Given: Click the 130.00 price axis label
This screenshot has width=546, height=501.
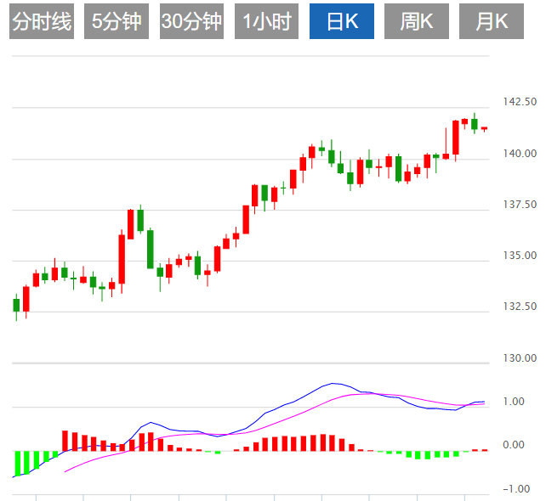Looking at the screenshot, I should coord(520,357).
